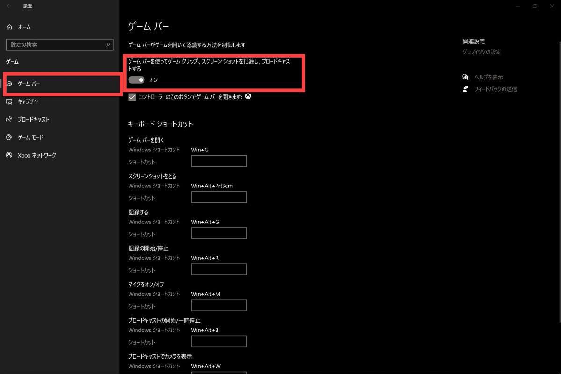Viewport: 561px width, 374px height.
Task: Click the Xbox Network sidebar icon
Action: click(x=9, y=155)
